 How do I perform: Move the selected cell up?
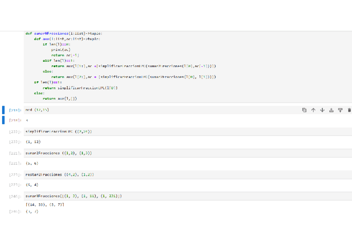pyautogui.click(x=313, y=110)
